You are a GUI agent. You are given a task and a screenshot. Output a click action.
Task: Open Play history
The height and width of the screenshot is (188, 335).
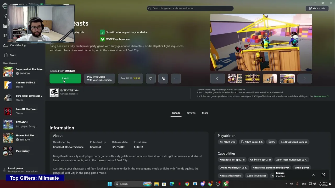click(23, 151)
